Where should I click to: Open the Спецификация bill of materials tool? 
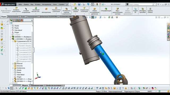[x=106, y=9]
